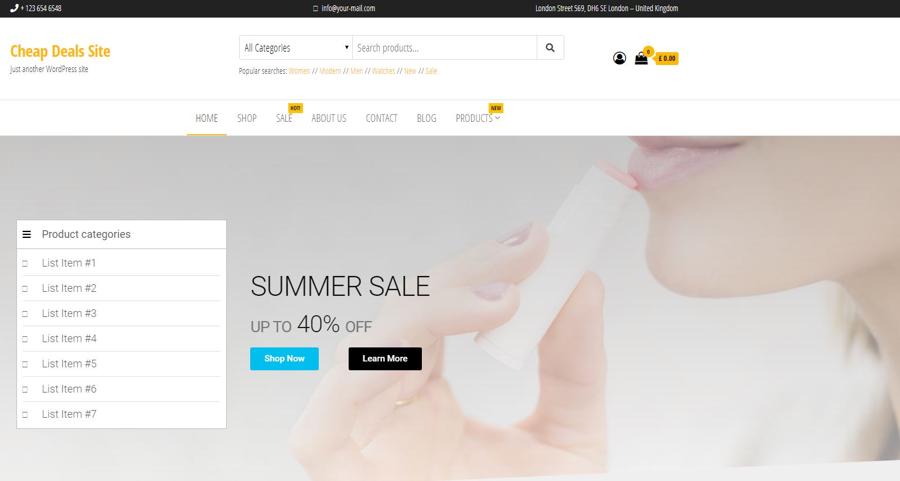The width and height of the screenshot is (900, 481).
Task: Click the magnifying glass search button
Action: [x=550, y=47]
